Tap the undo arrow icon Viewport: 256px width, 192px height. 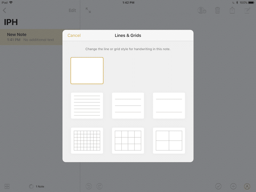point(89,186)
